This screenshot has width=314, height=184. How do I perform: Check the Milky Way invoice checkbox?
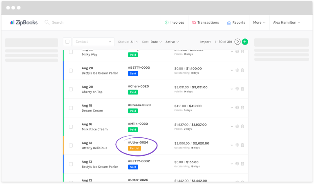click(71, 52)
